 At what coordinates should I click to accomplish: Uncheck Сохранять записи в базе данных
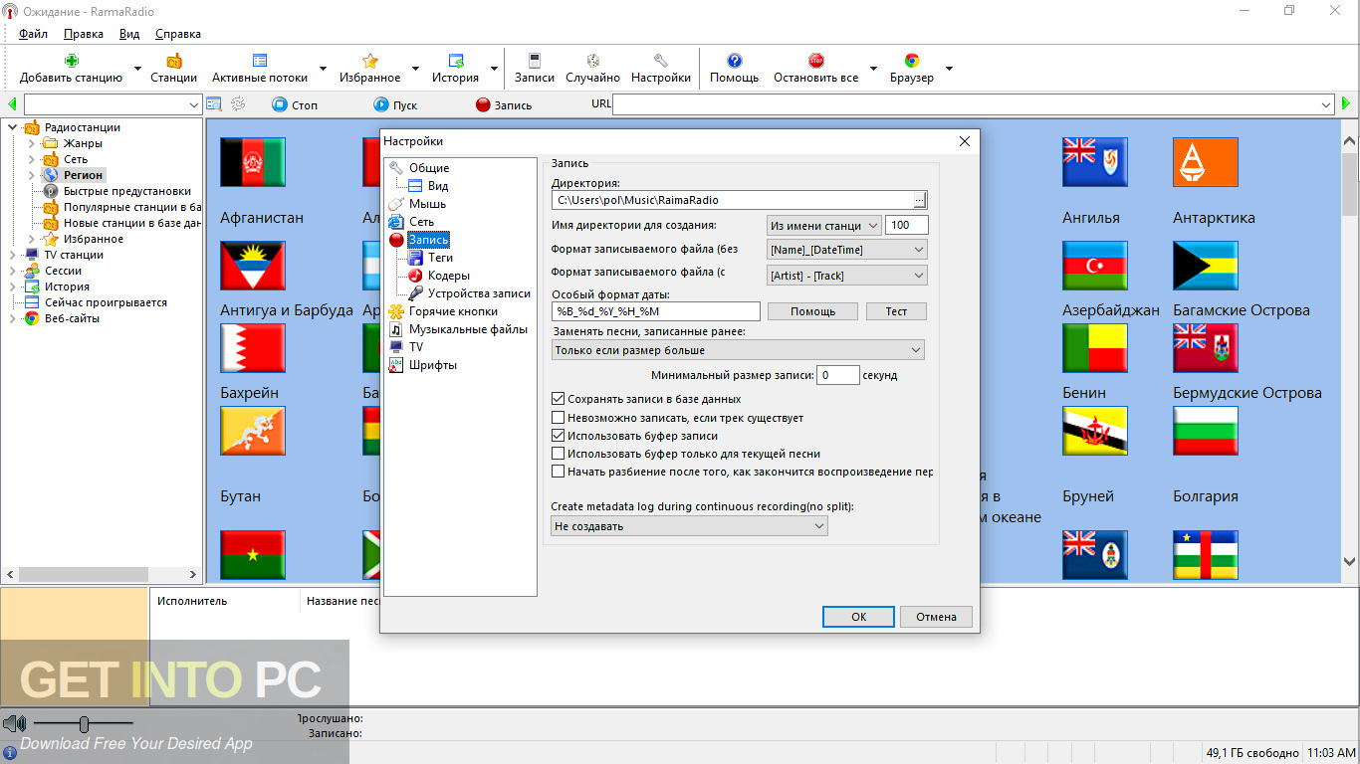560,399
